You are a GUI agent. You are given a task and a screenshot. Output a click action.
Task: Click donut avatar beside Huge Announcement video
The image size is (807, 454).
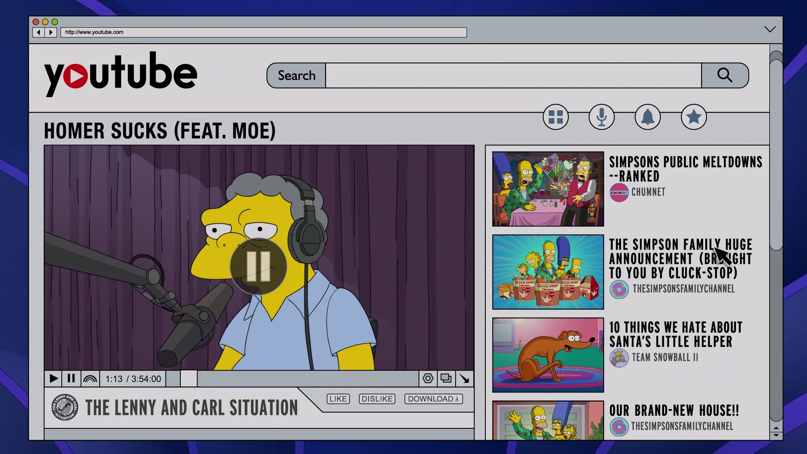pyautogui.click(x=619, y=289)
